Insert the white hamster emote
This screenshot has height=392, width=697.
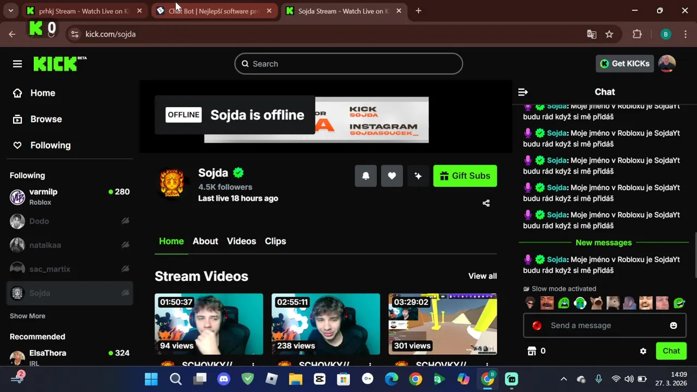pyautogui.click(x=613, y=303)
